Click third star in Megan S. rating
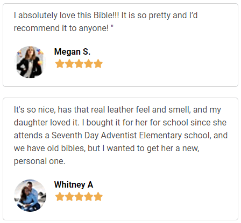Image resolution: width=241 pixels, height=223 pixels. click(79, 64)
